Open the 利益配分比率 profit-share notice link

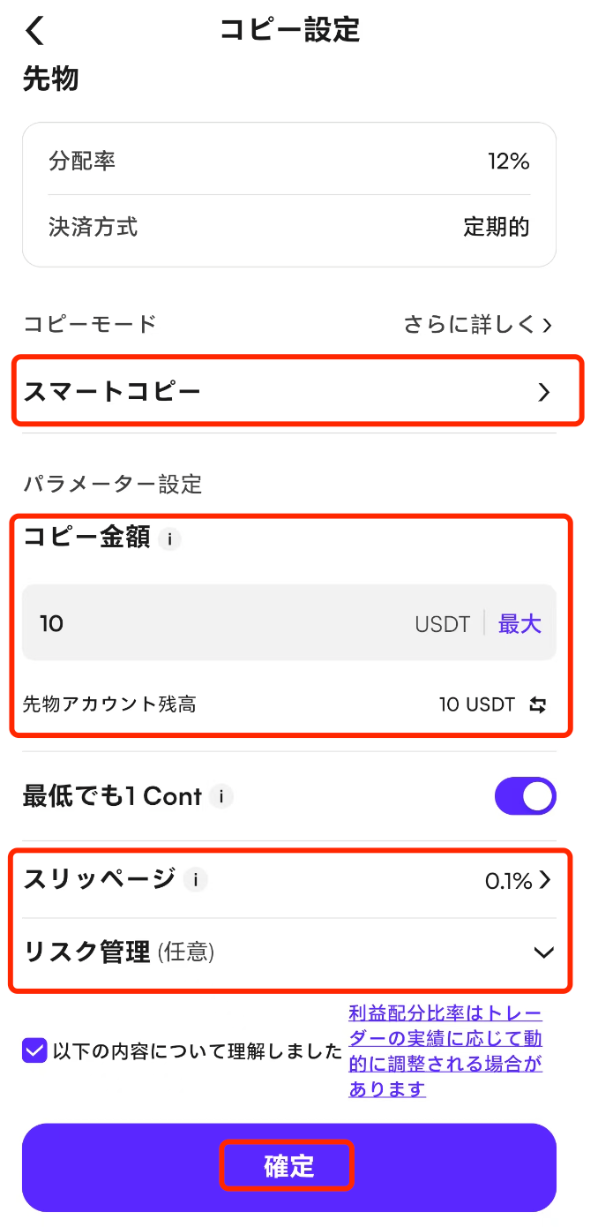pyautogui.click(x=445, y=1050)
